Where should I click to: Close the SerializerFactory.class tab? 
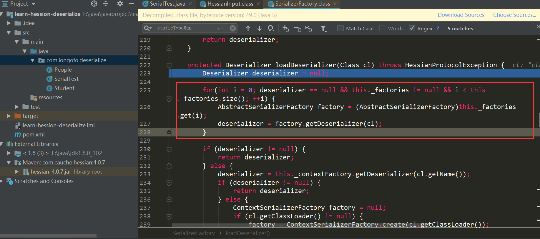335,4
